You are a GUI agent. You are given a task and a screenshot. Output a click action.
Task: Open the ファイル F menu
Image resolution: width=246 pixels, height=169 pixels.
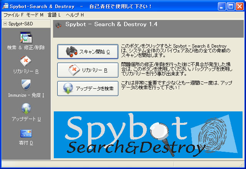coord(13,15)
